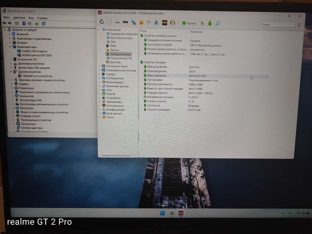This screenshot has width=312, height=234.
Task: Expand the Отображение node
Action: [100, 78]
